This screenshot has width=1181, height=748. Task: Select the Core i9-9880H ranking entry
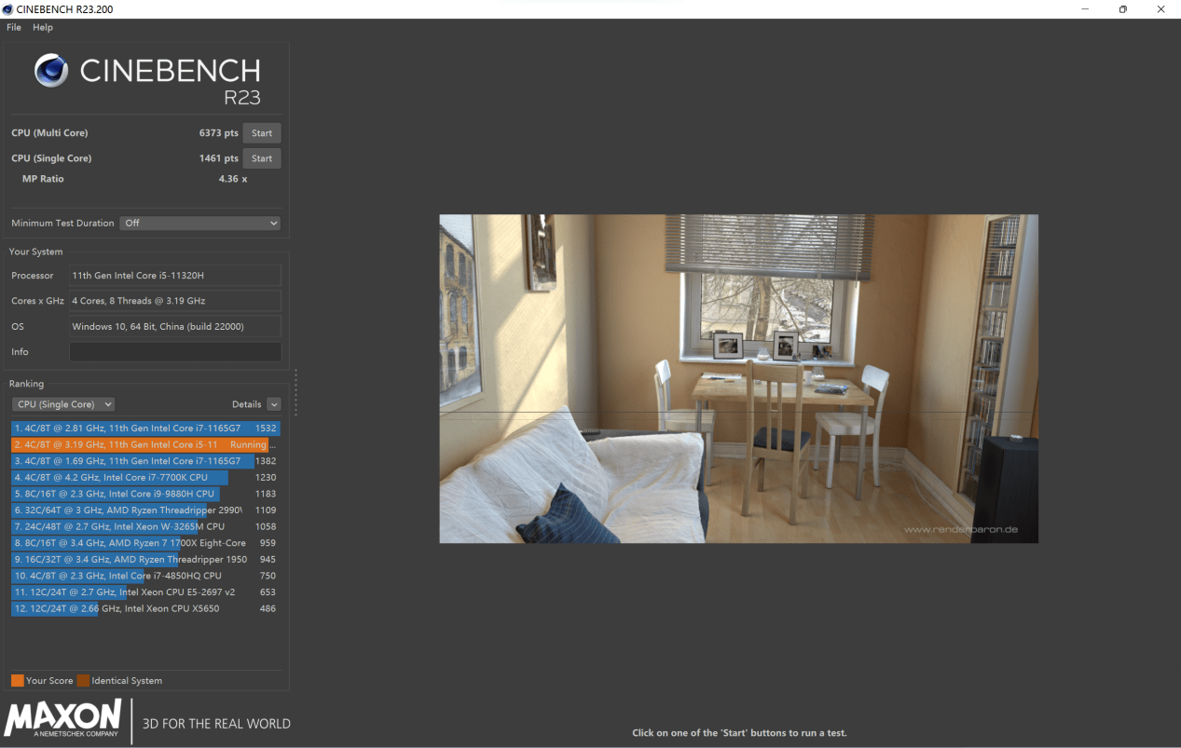(144, 494)
